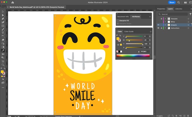Image resolution: width=192 pixels, height=117 pixels.
Task: Select the Paintbrush tool
Action: click(3, 29)
